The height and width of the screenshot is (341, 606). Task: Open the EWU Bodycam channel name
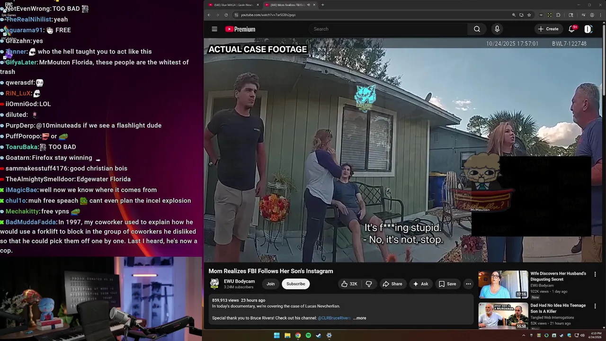tap(239, 281)
